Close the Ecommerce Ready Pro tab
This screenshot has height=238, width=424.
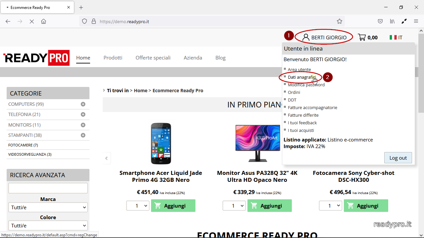[x=69, y=7]
